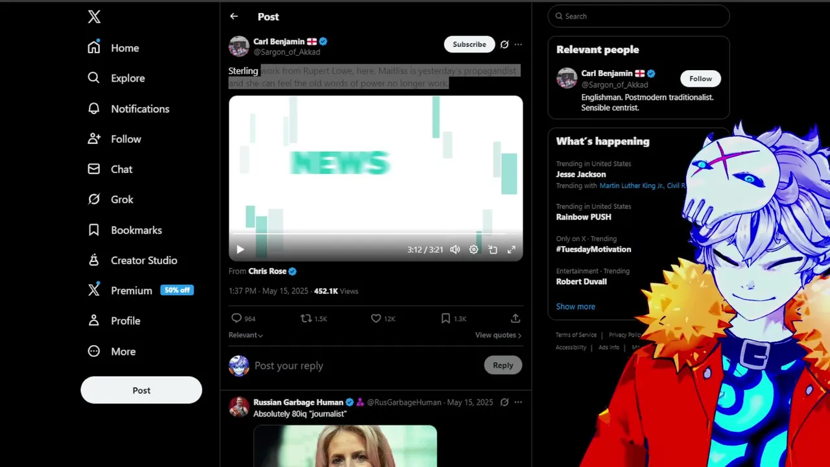
Task: Bookmark the post showing 1.3K
Action: pos(445,318)
